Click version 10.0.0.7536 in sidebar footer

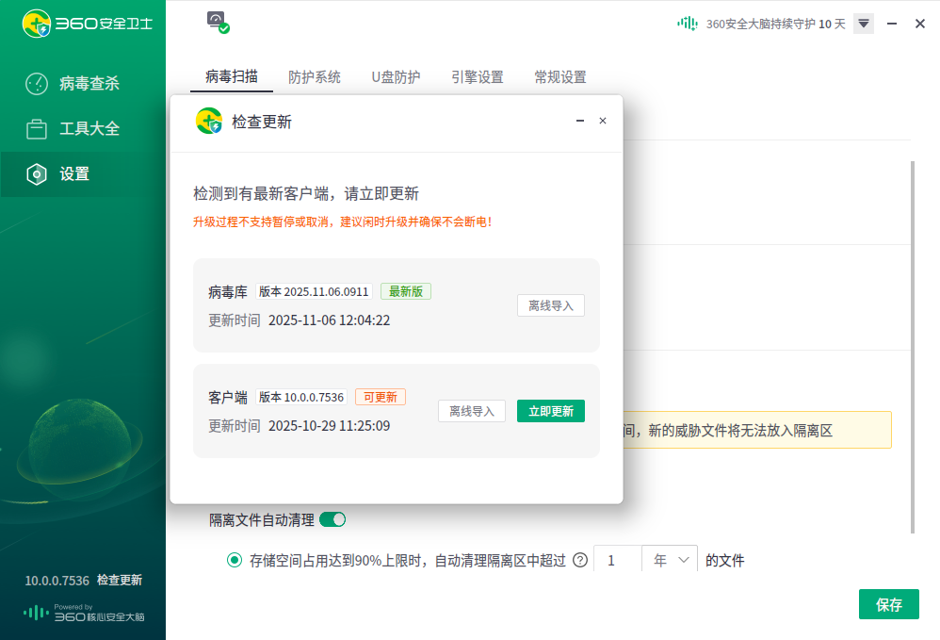pyautogui.click(x=57, y=581)
